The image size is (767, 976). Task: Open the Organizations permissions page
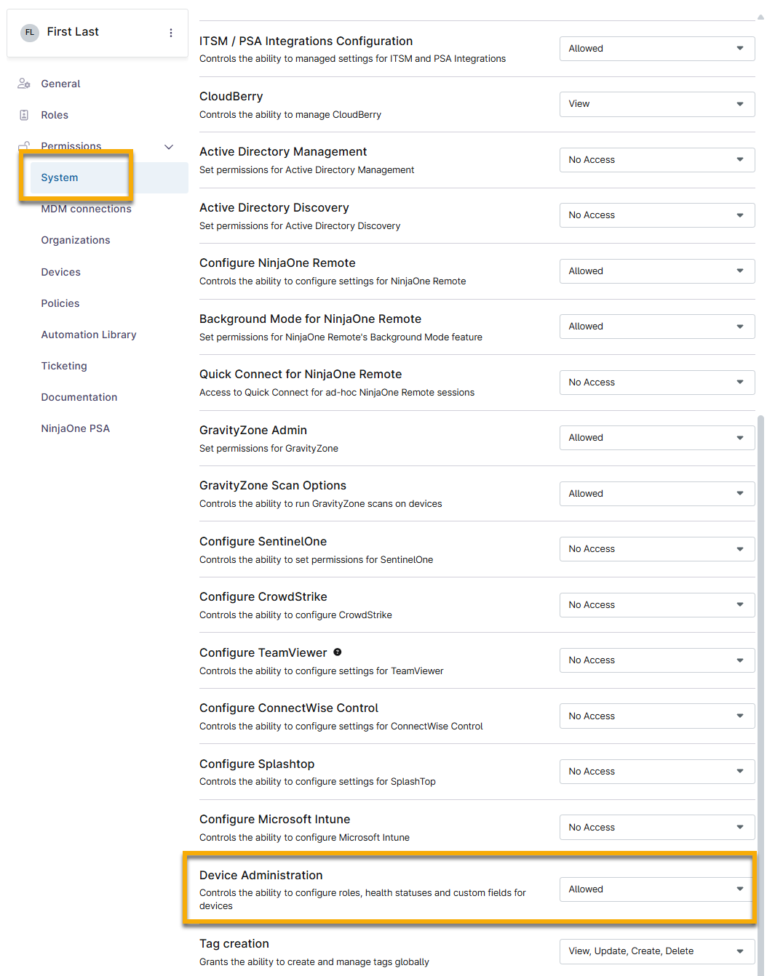point(76,240)
